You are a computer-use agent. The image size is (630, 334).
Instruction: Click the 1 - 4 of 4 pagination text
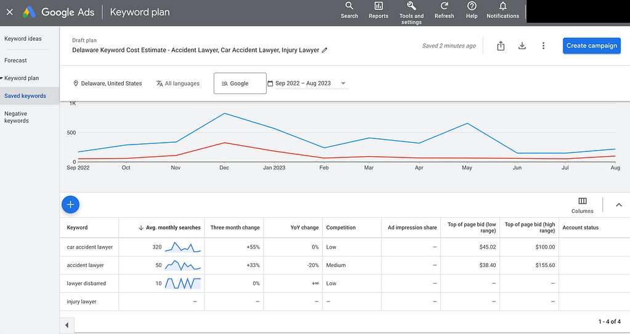point(610,322)
